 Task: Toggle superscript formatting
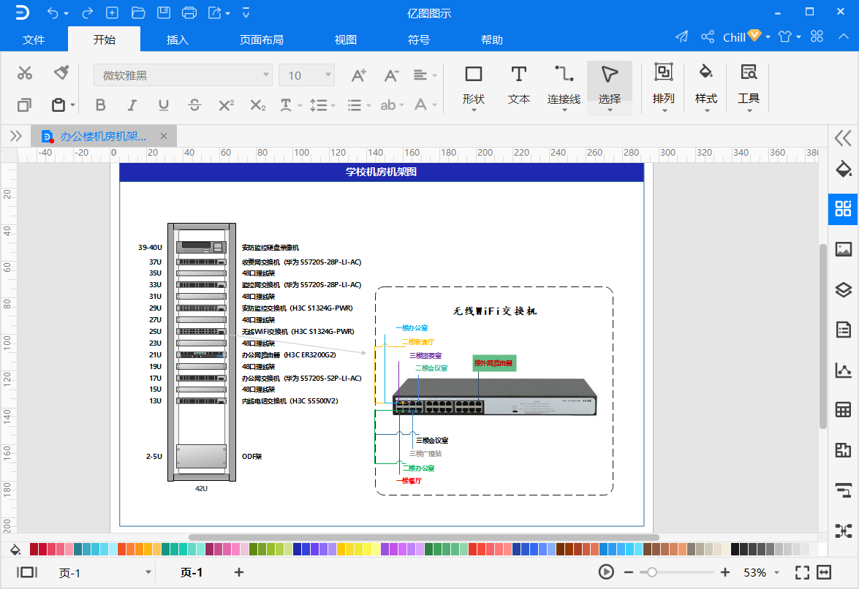pos(226,105)
